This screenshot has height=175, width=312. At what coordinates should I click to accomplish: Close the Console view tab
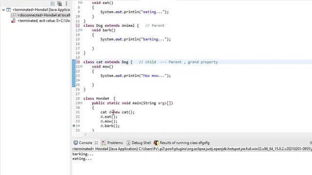coord(97,142)
